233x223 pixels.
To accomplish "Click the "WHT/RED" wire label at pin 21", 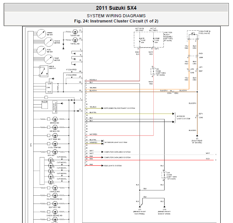I will [93, 134].
